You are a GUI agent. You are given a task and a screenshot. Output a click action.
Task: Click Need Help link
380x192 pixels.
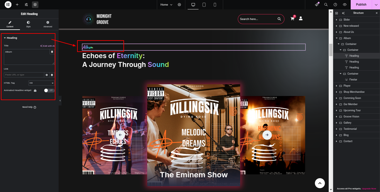(x=29, y=107)
